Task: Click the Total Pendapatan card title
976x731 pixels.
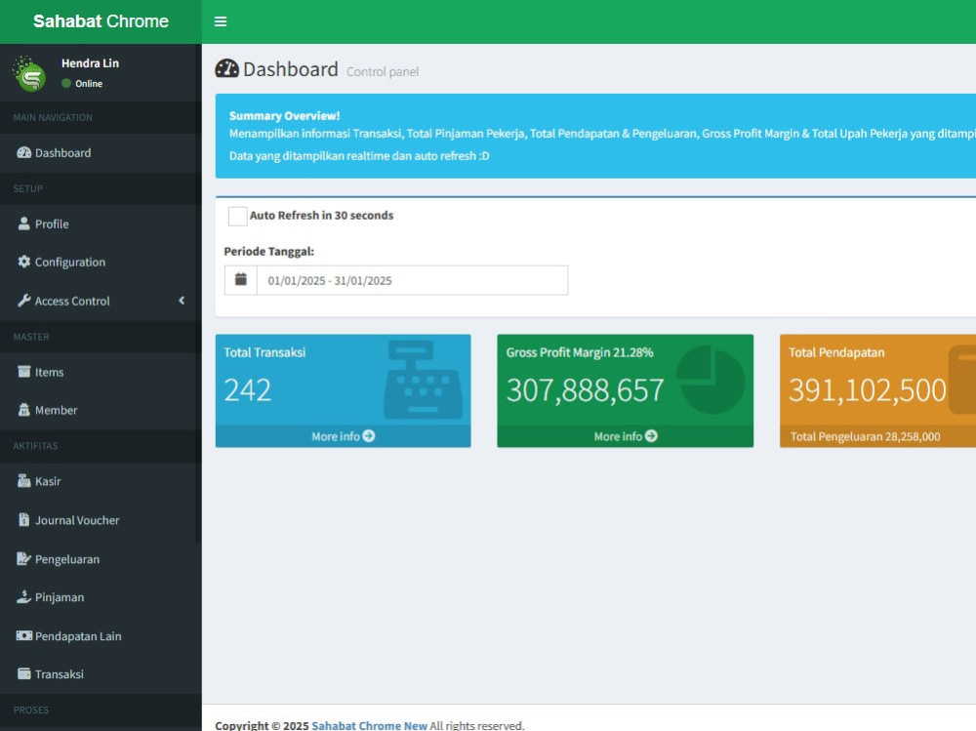Action: pyautogui.click(x=836, y=352)
